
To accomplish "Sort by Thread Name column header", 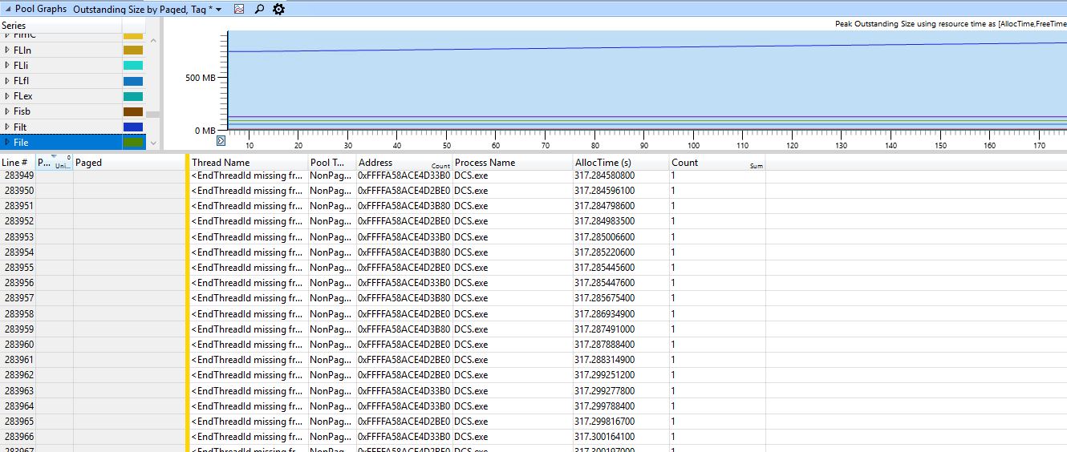I will 249,163.
